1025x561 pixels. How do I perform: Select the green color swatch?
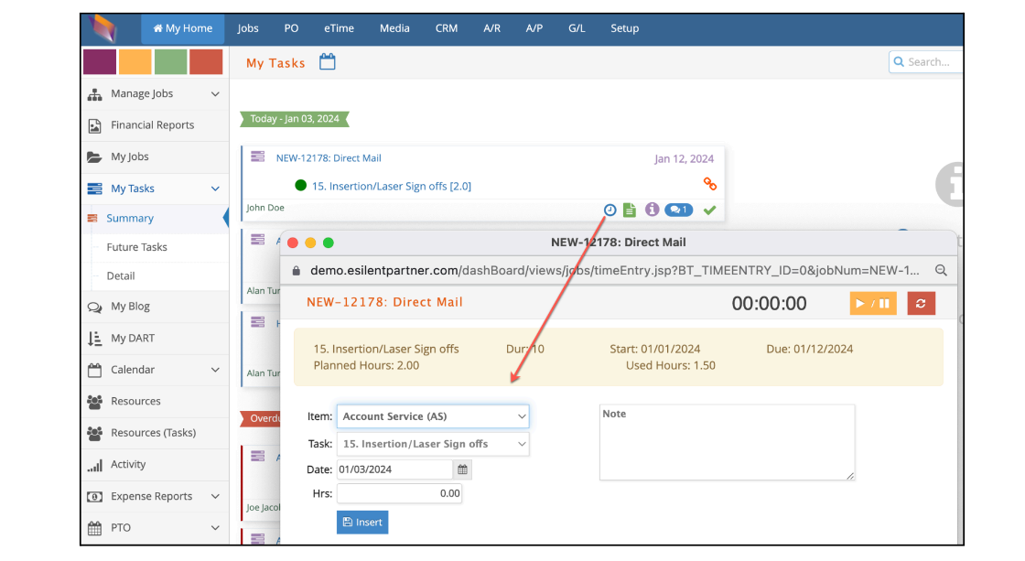click(170, 61)
